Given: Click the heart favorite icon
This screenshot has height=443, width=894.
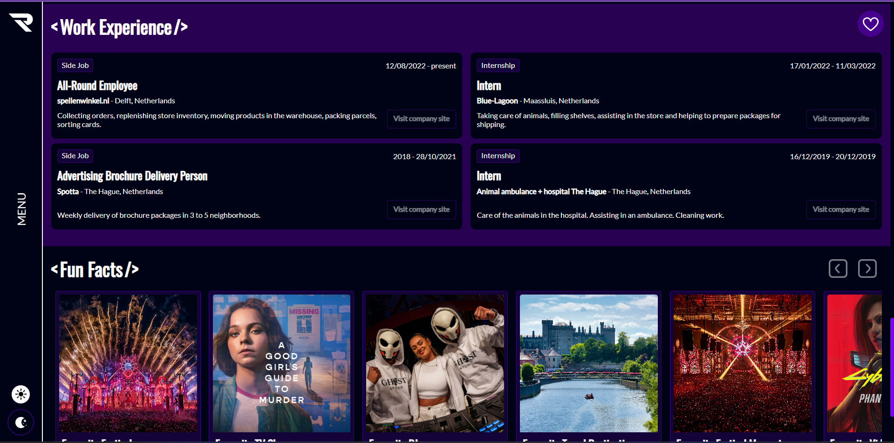Looking at the screenshot, I should [870, 24].
